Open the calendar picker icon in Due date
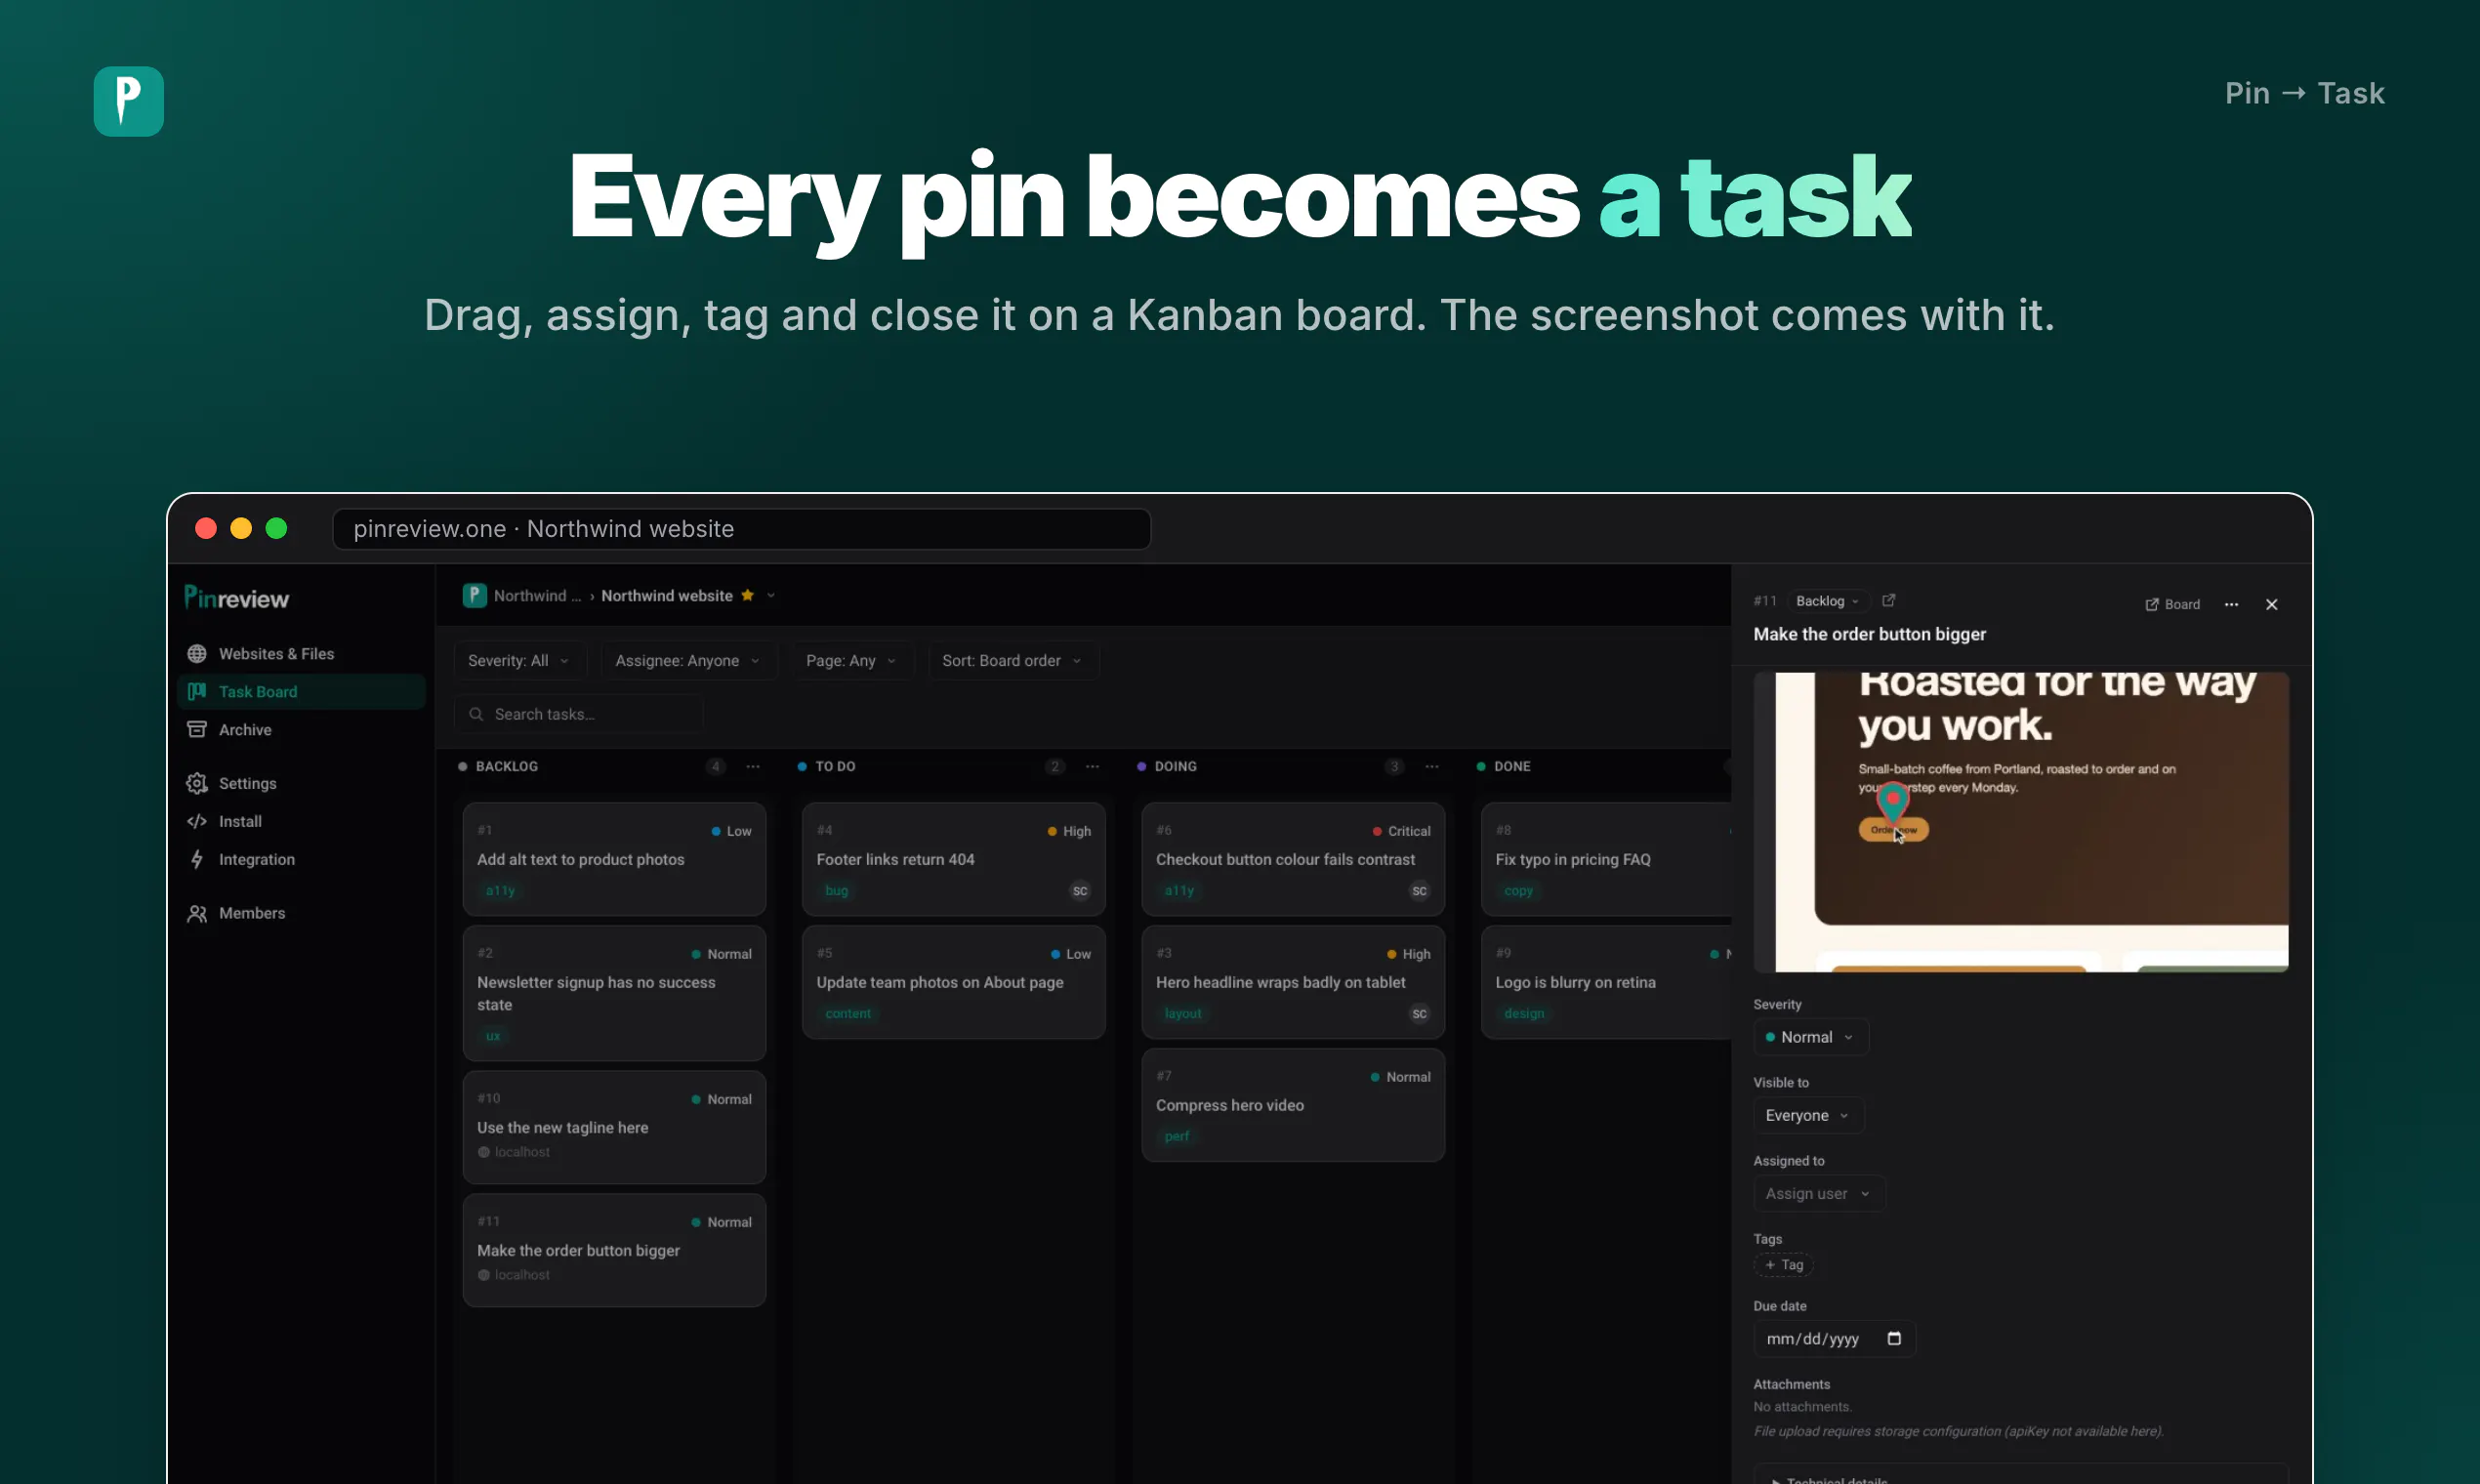This screenshot has width=2480, height=1484. [x=1894, y=1339]
